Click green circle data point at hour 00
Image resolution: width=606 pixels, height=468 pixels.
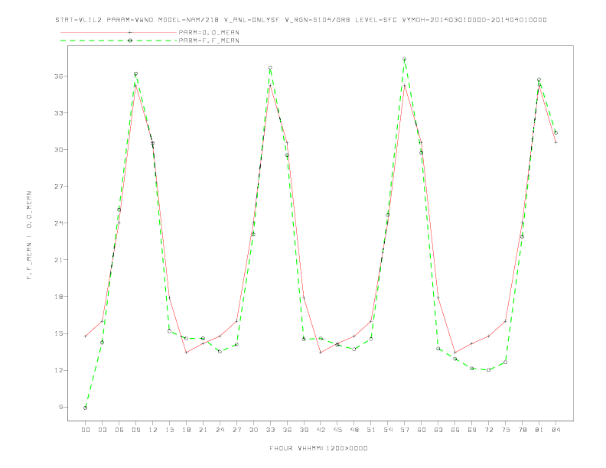(86, 408)
